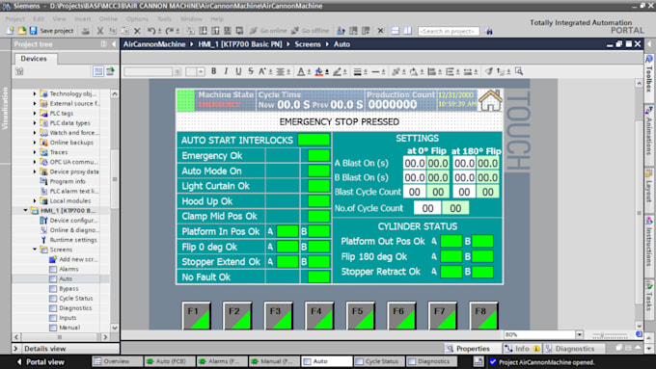Open the font size dropdown

[201, 71]
